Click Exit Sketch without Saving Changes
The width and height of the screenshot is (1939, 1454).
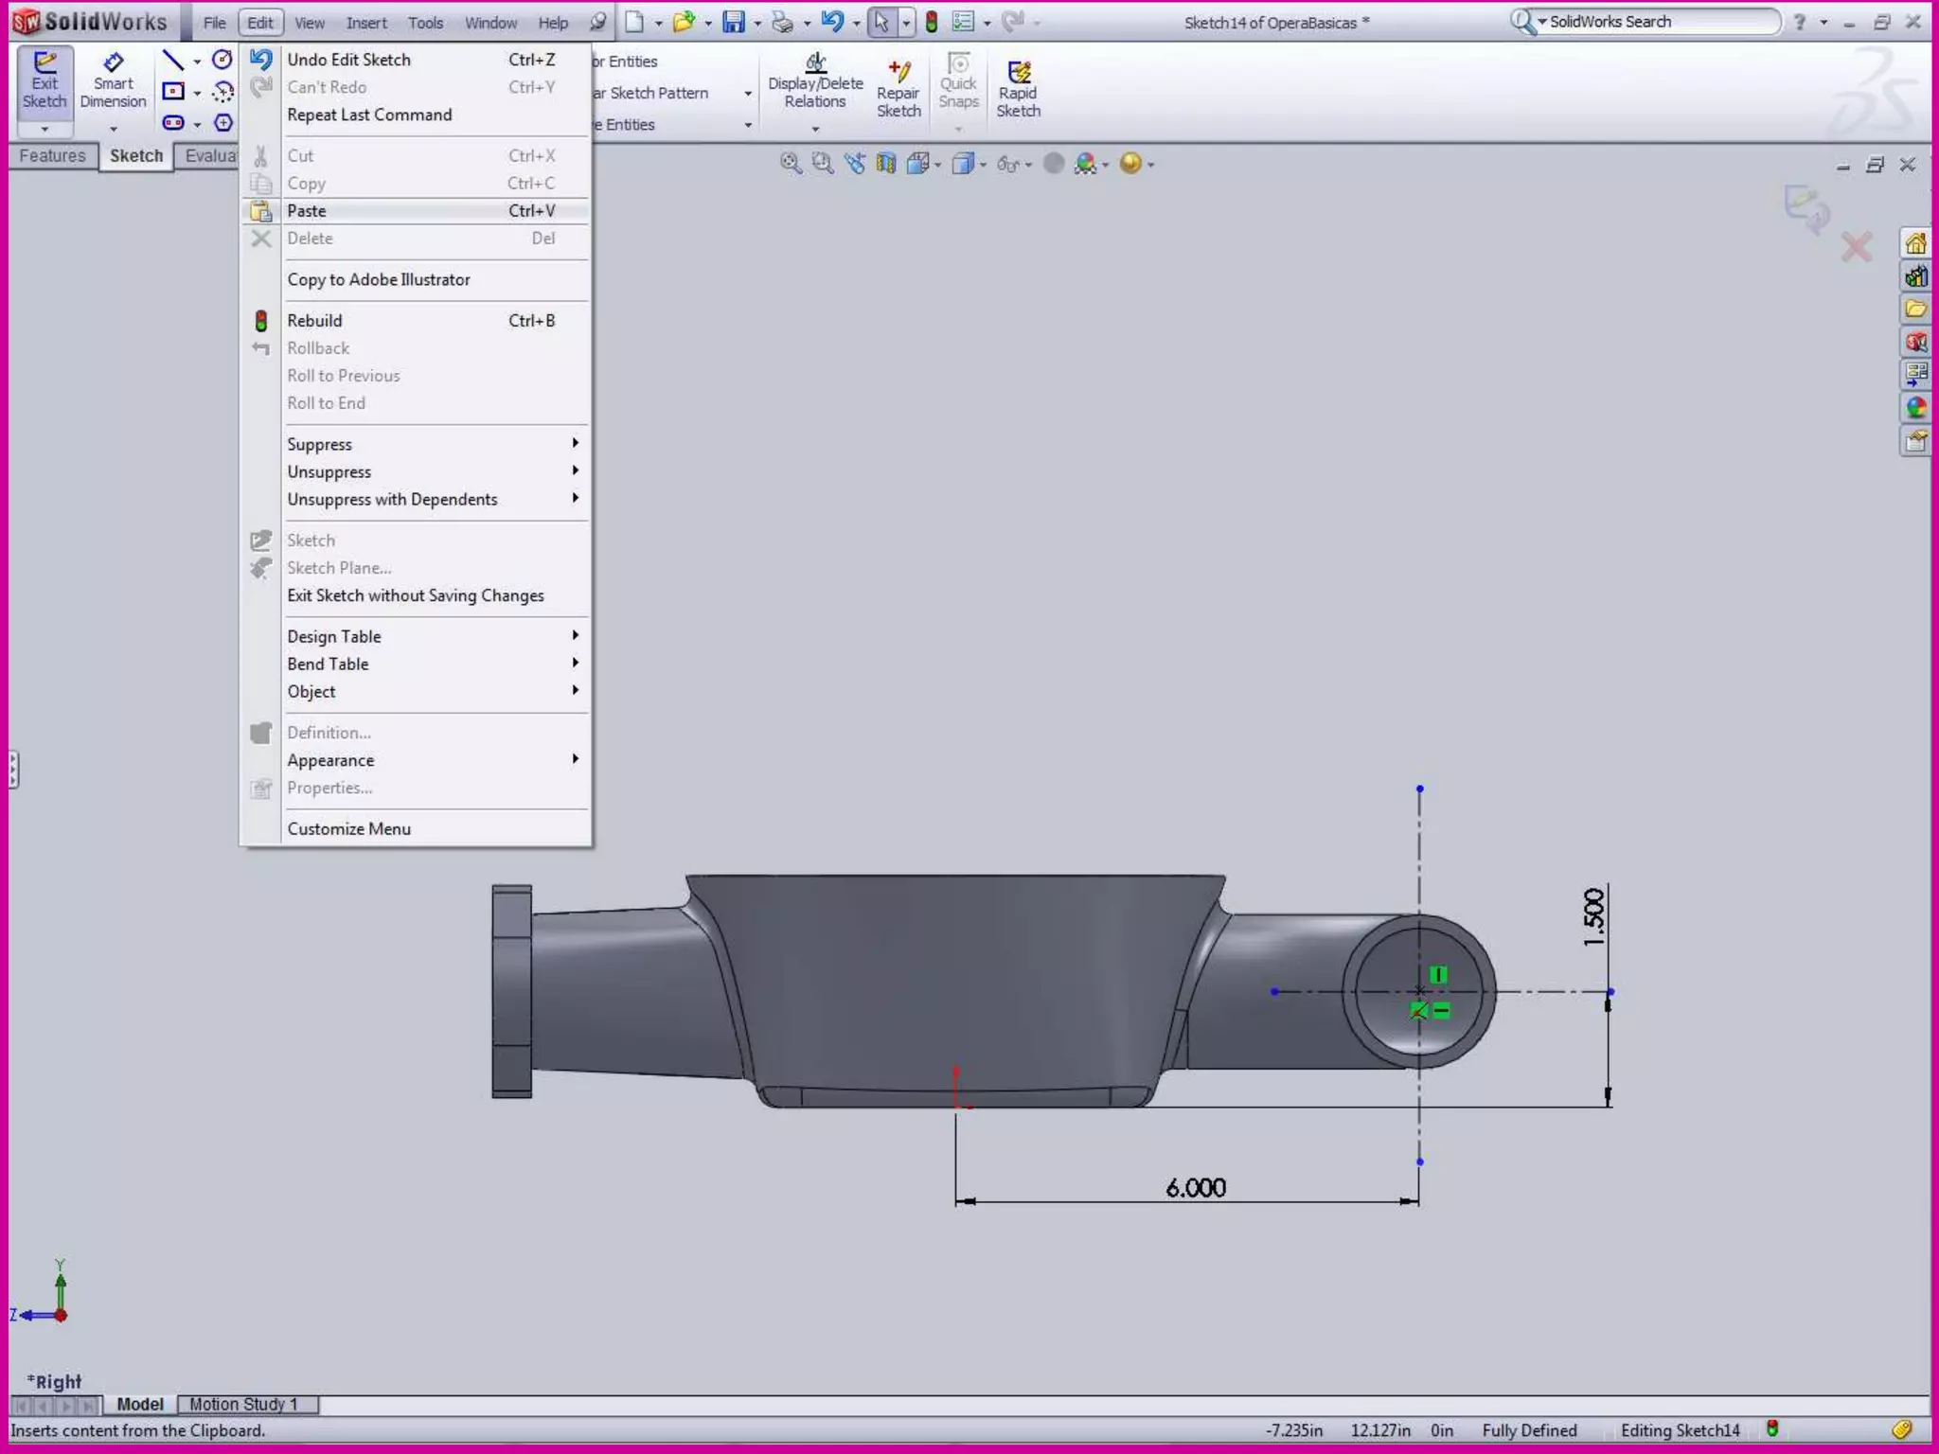tap(415, 595)
